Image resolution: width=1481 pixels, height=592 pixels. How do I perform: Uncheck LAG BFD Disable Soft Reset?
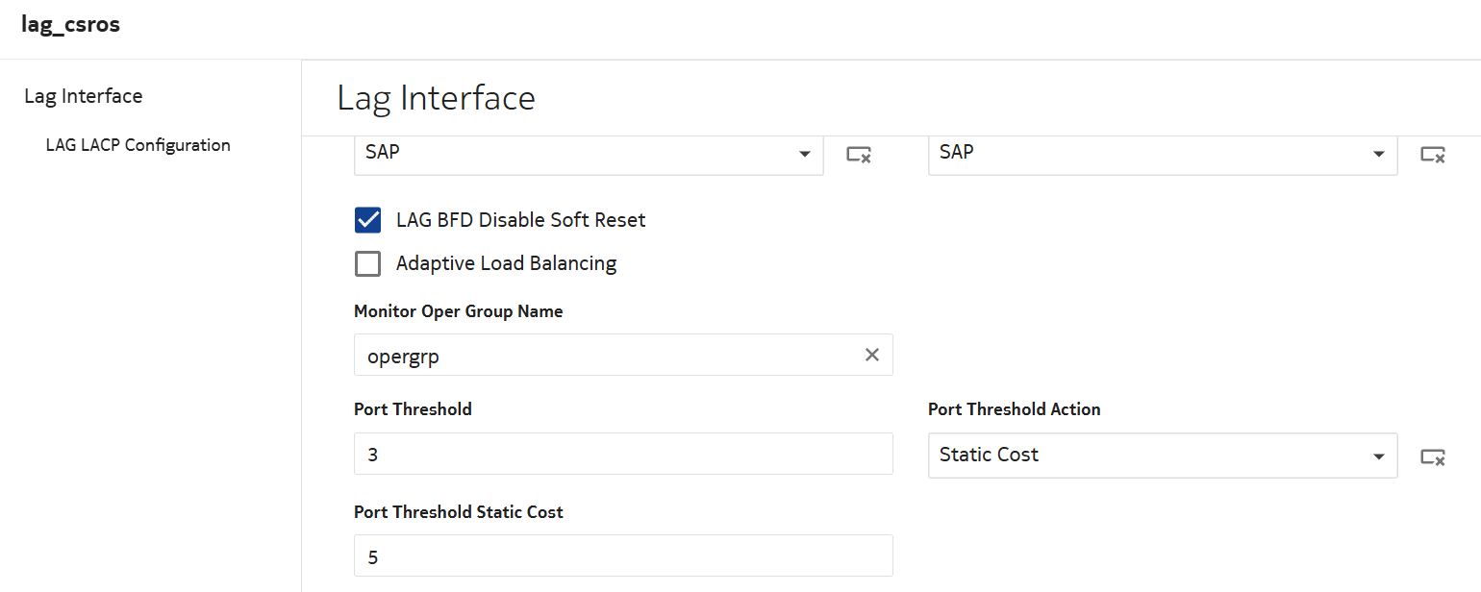(367, 220)
